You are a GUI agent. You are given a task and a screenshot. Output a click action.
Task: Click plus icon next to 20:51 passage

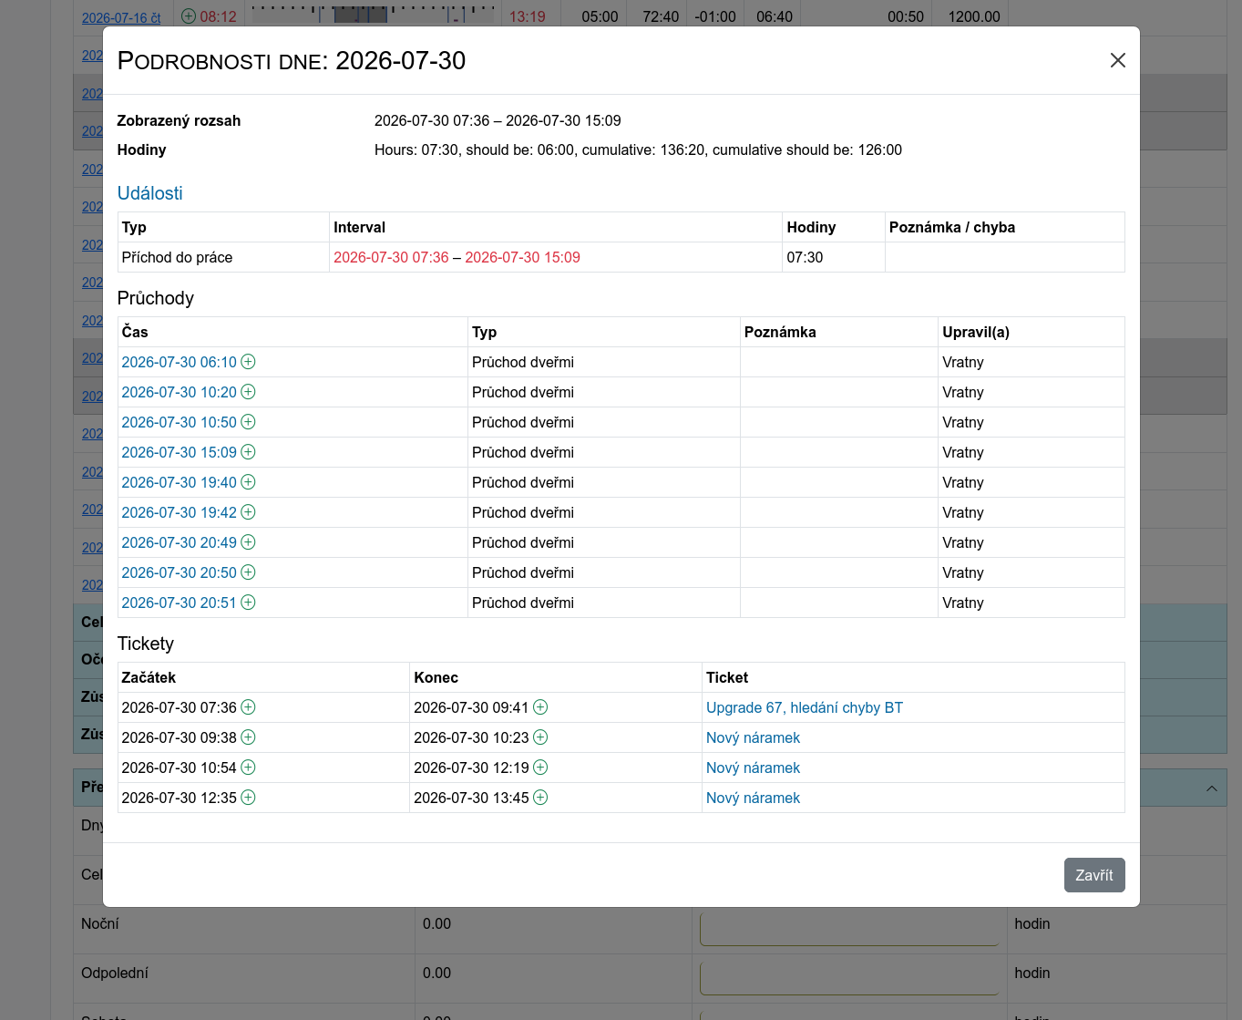click(x=248, y=603)
